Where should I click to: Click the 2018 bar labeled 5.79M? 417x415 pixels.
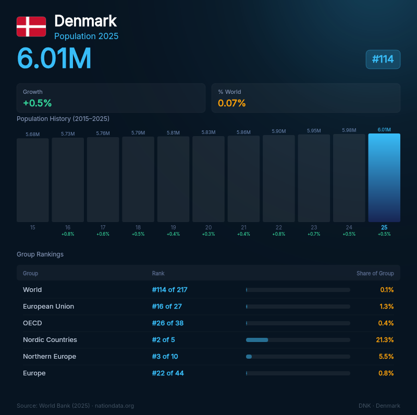[x=138, y=179]
